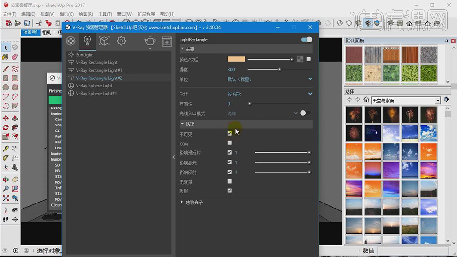Open the 单位 units dropdown
The image size is (457, 257).
pos(270,79)
